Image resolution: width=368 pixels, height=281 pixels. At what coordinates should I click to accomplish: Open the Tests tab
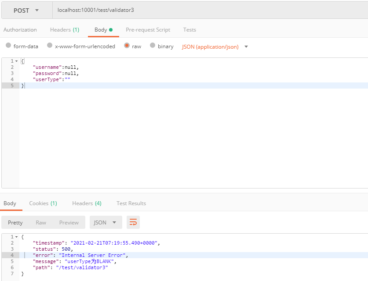tap(189, 30)
